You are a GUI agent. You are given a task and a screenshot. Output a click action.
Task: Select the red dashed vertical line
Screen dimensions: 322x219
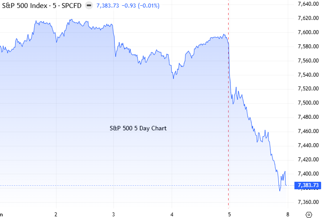(x=228, y=102)
